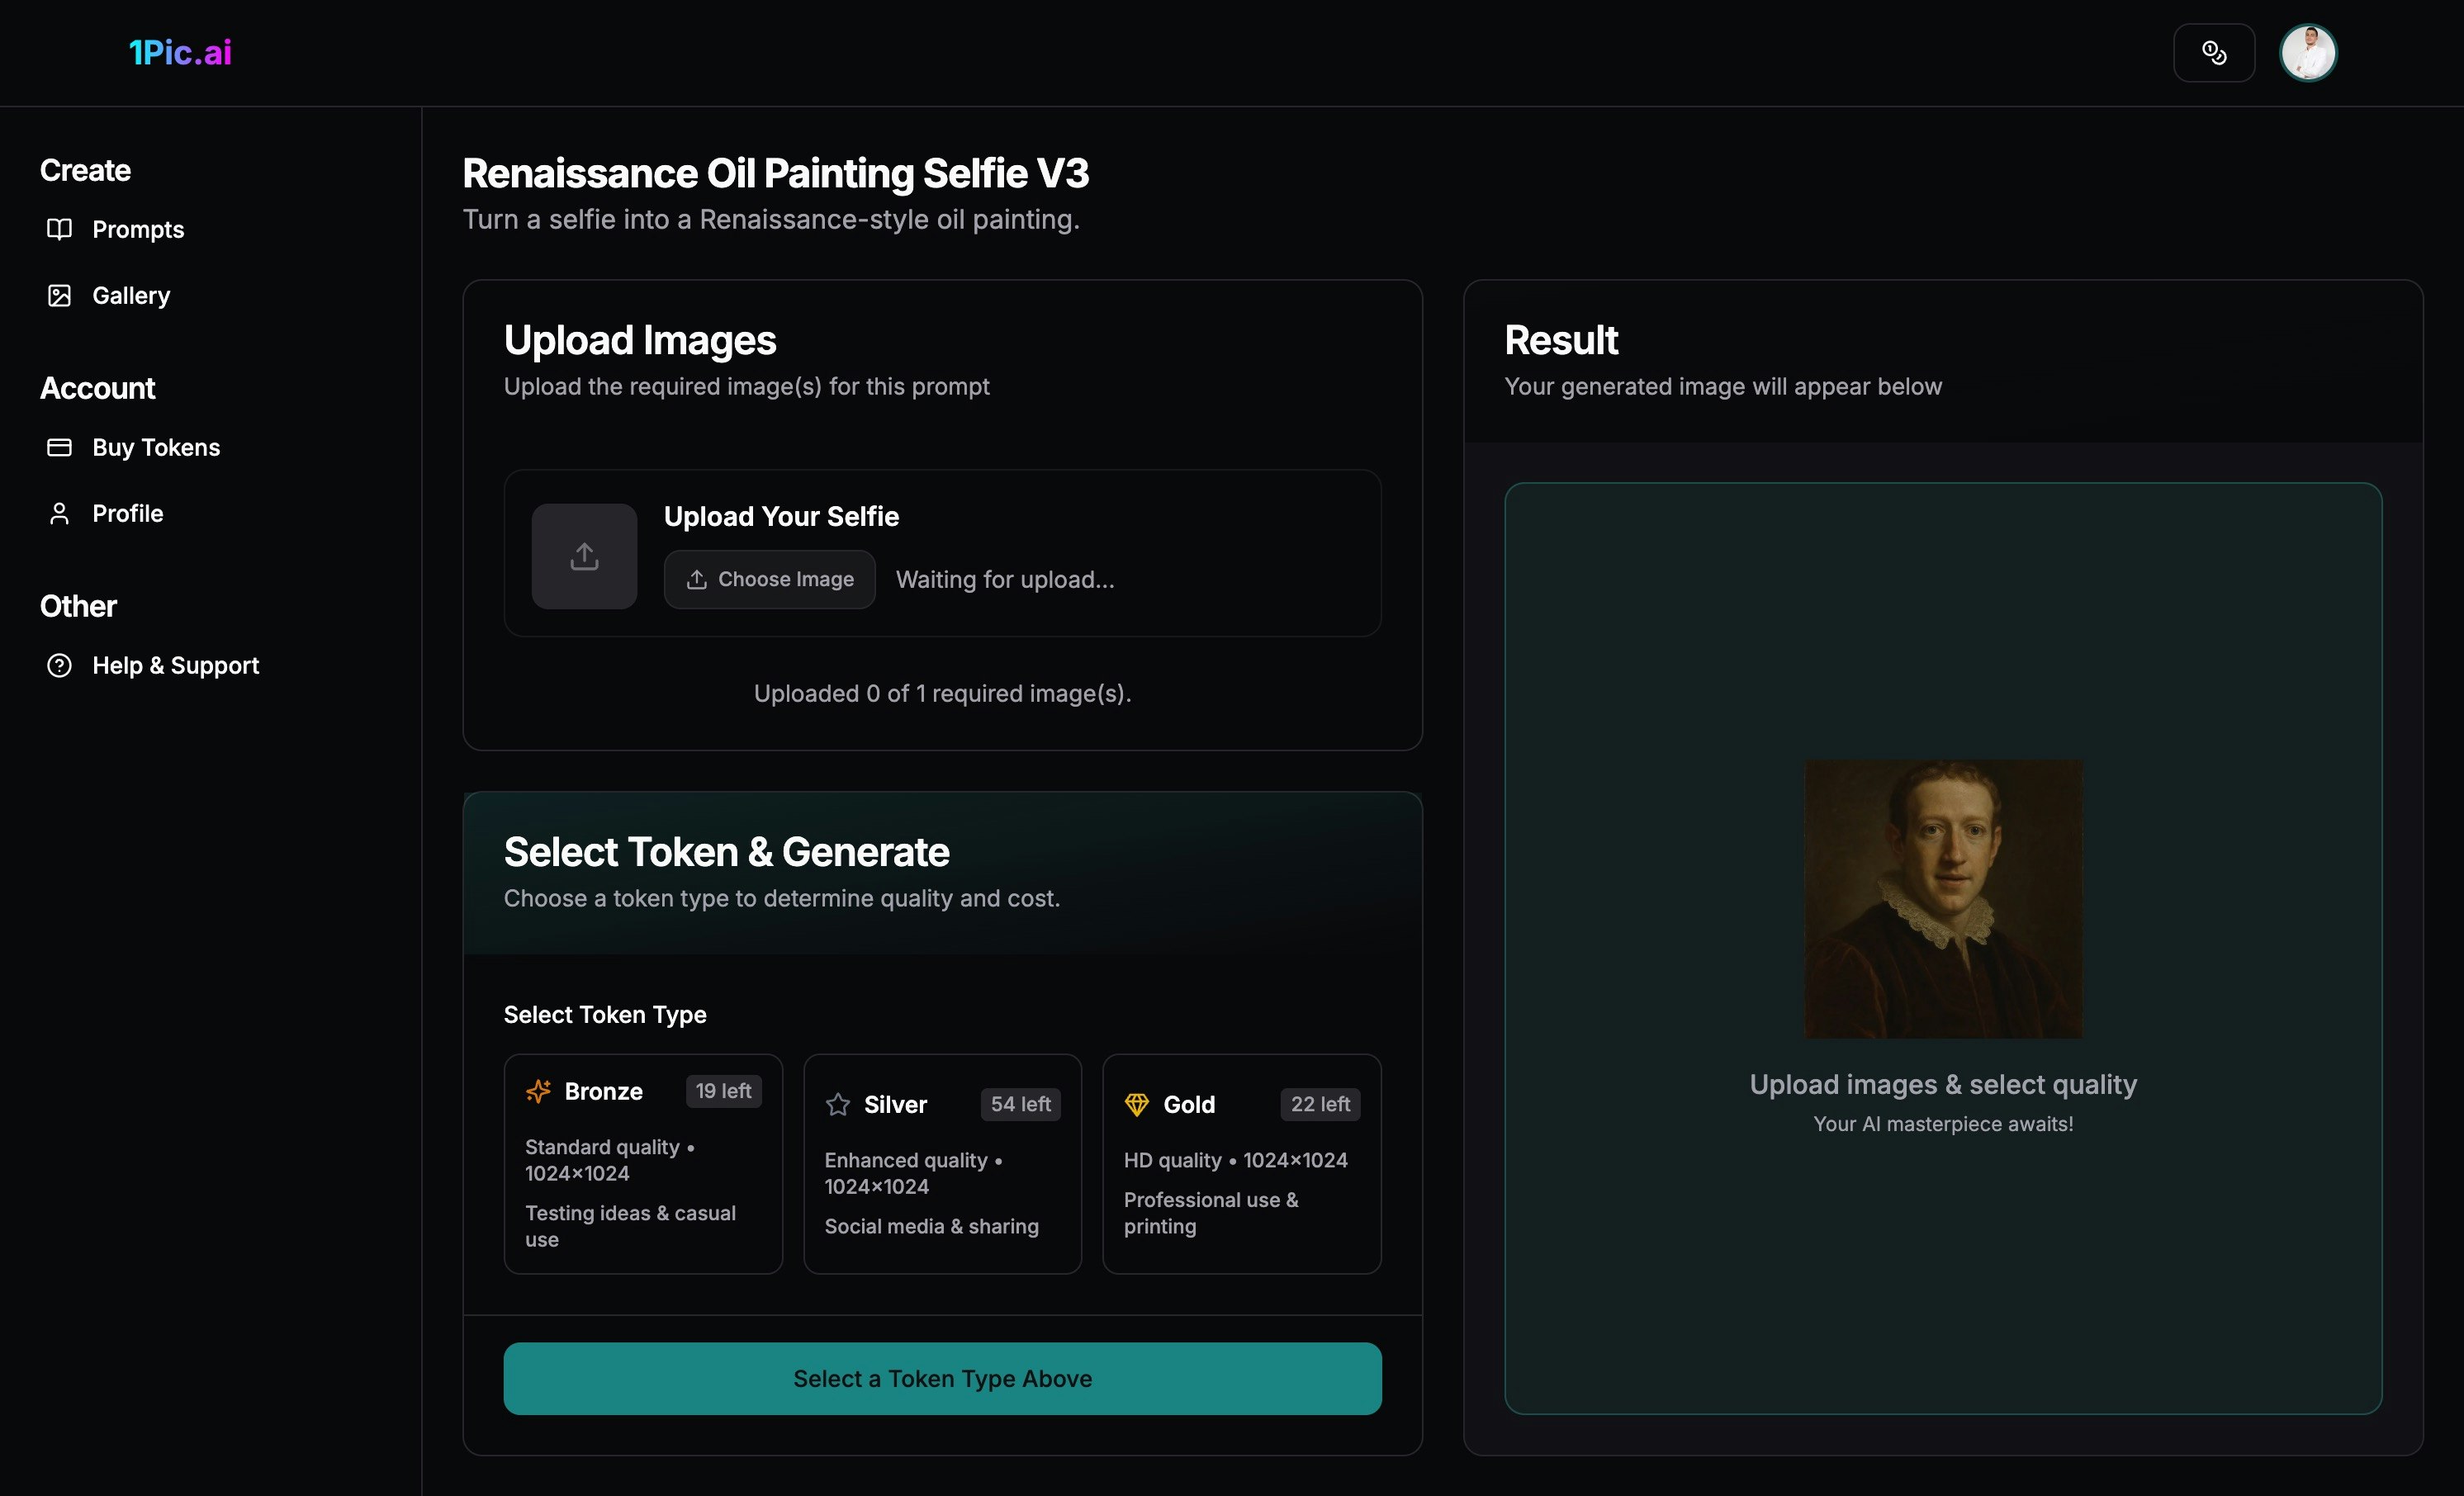The height and width of the screenshot is (1496, 2464).
Task: Click the 1Pic.ai logo
Action: point(180,52)
